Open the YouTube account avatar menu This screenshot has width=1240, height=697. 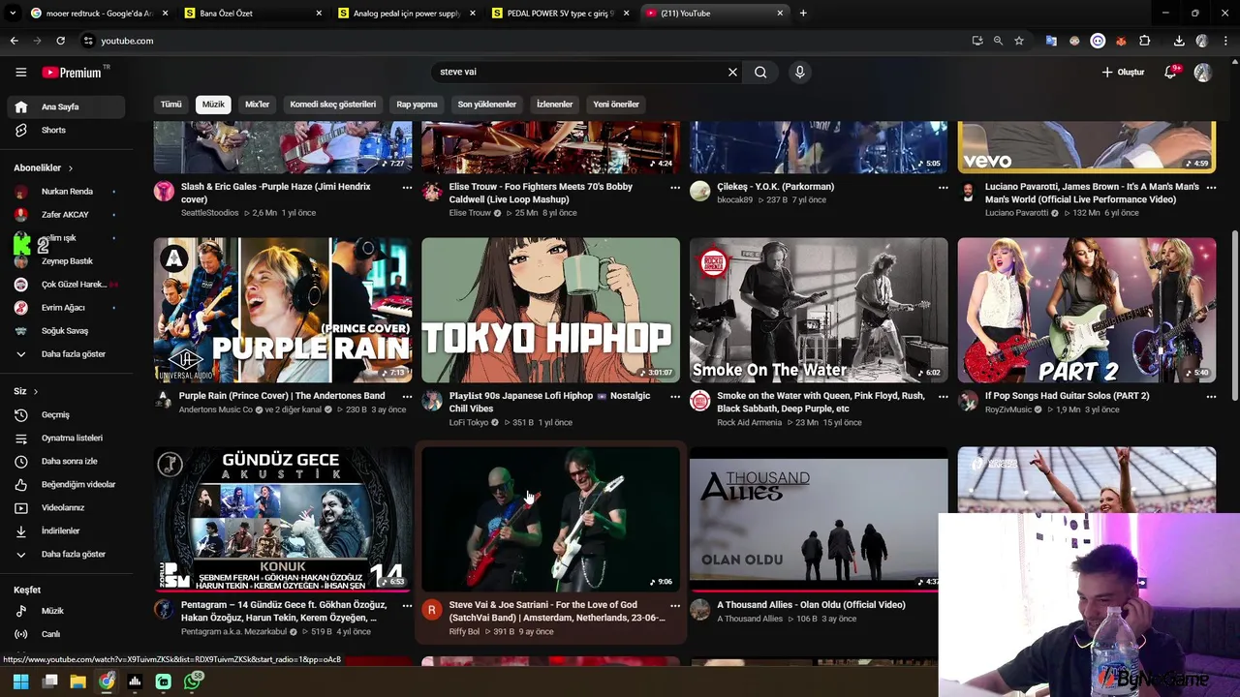[x=1202, y=72]
